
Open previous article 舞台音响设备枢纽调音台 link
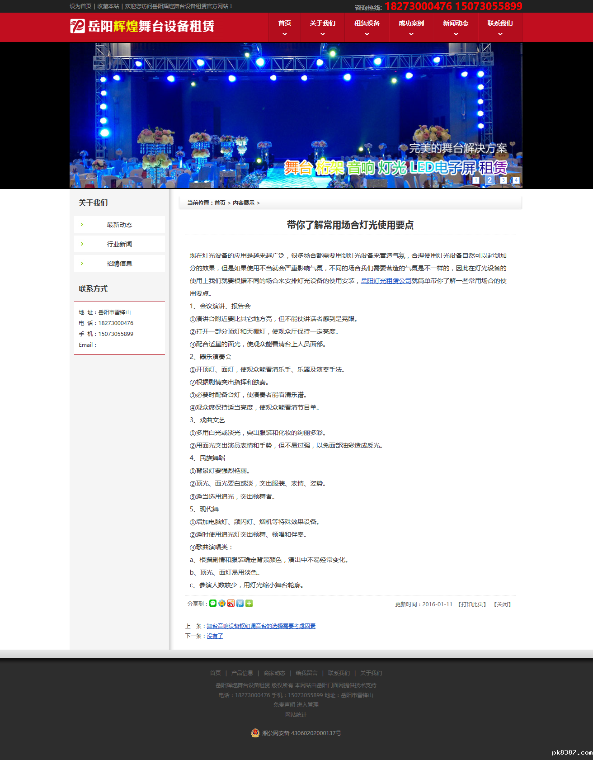[x=261, y=626]
